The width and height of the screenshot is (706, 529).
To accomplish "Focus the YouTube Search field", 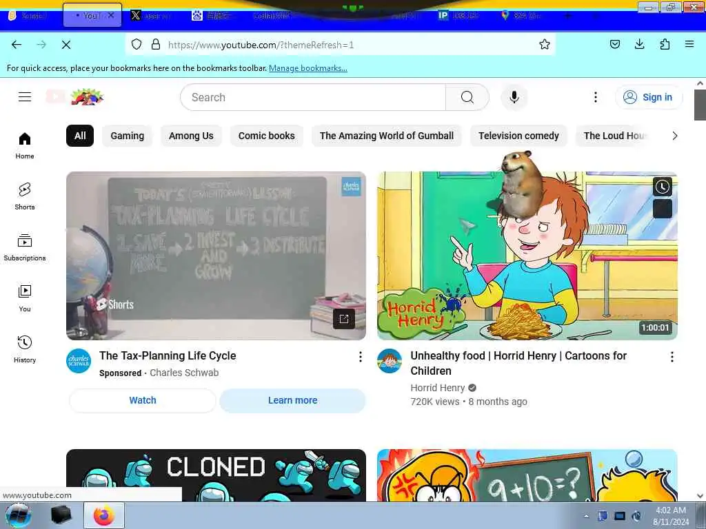I will [x=313, y=97].
